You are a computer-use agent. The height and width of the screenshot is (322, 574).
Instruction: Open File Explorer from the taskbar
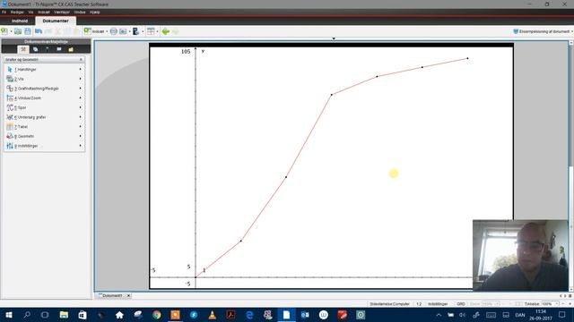[64, 315]
